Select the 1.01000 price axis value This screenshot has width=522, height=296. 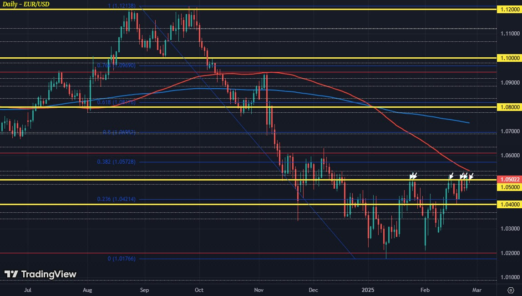(510, 277)
